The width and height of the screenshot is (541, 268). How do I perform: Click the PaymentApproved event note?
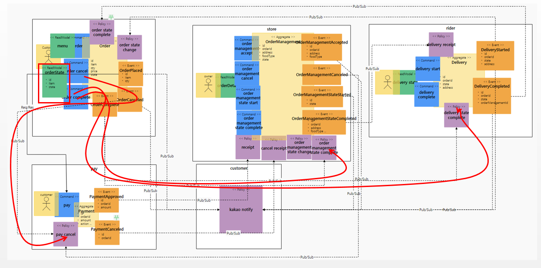click(x=107, y=200)
